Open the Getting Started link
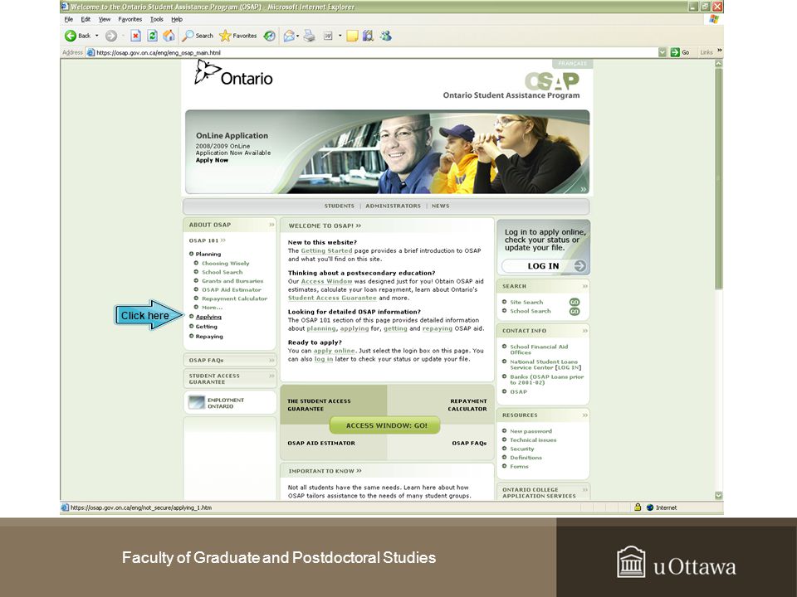797x597 pixels. tap(326, 250)
